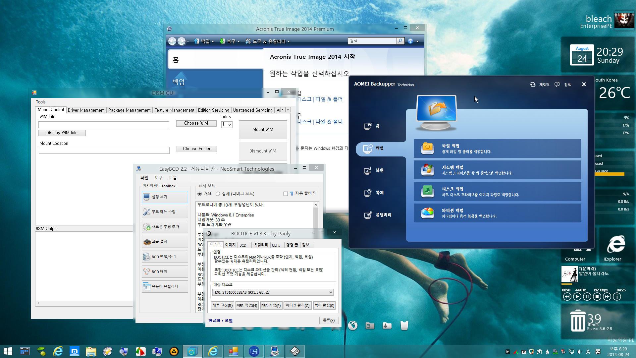Screen dimensions: 636x358
Task: Click EasyBCD BCD Deployment (BCD 배치)
Action: point(165,271)
